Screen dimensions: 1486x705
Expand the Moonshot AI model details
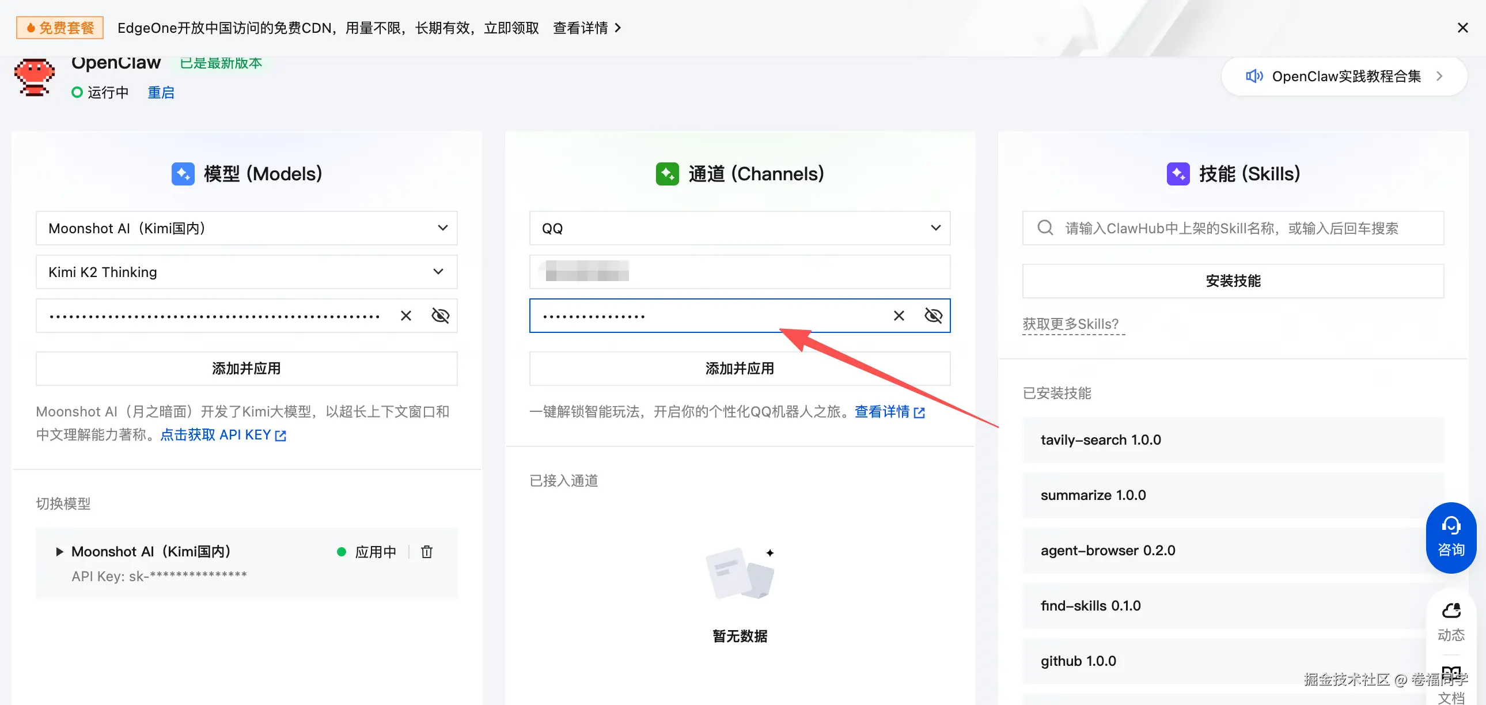tap(59, 552)
